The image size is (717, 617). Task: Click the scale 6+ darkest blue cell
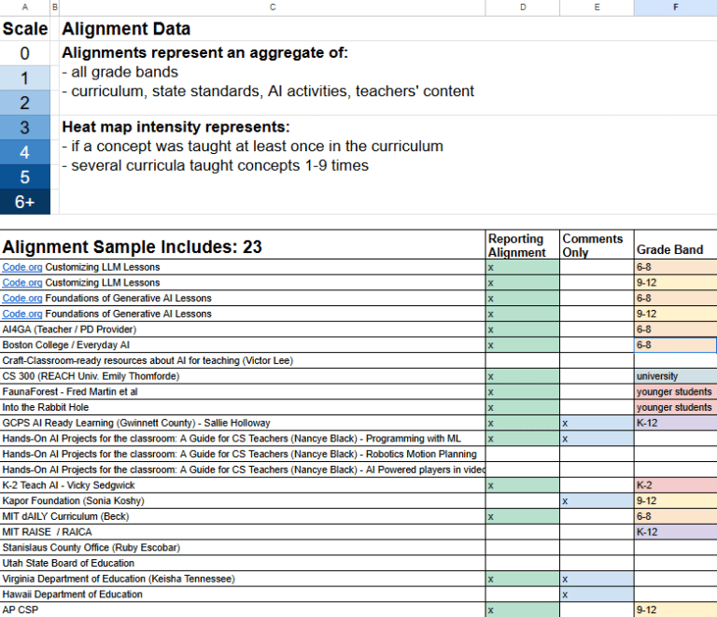coord(24,202)
